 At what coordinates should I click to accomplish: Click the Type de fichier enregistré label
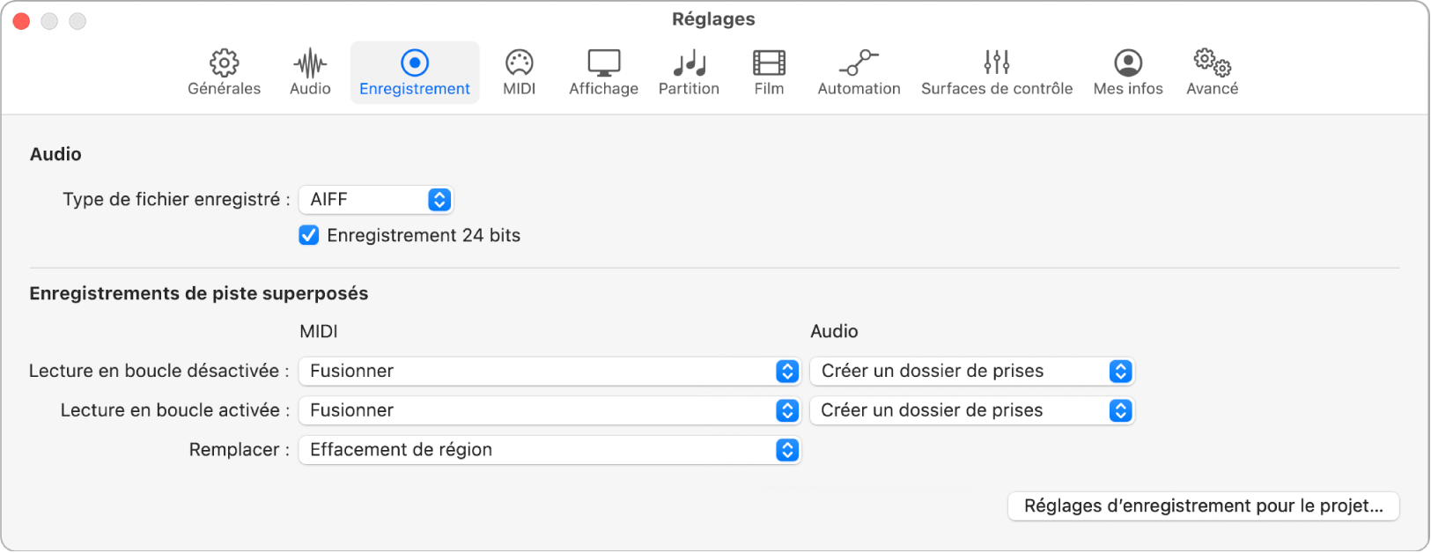point(176,200)
